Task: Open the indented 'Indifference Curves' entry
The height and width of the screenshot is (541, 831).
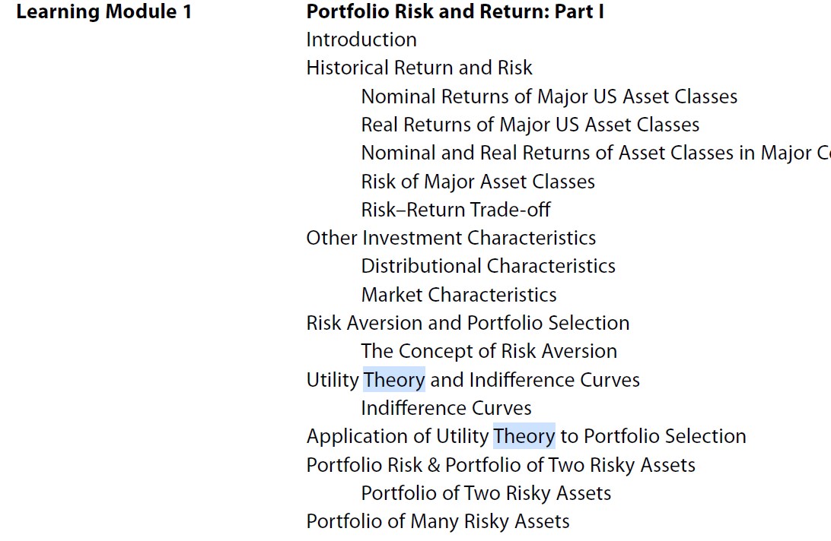Action: pyautogui.click(x=446, y=409)
